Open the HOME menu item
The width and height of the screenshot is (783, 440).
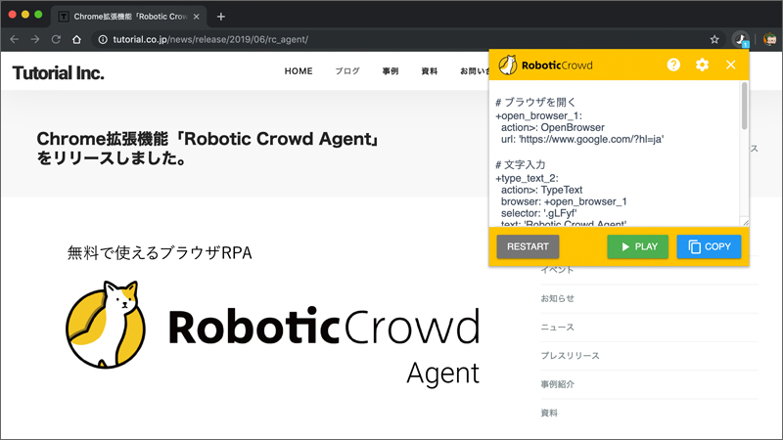tap(299, 71)
